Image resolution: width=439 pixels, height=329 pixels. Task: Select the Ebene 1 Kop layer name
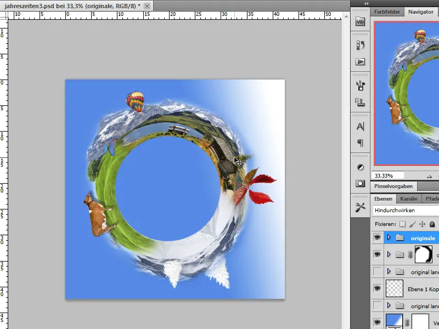pos(423,289)
